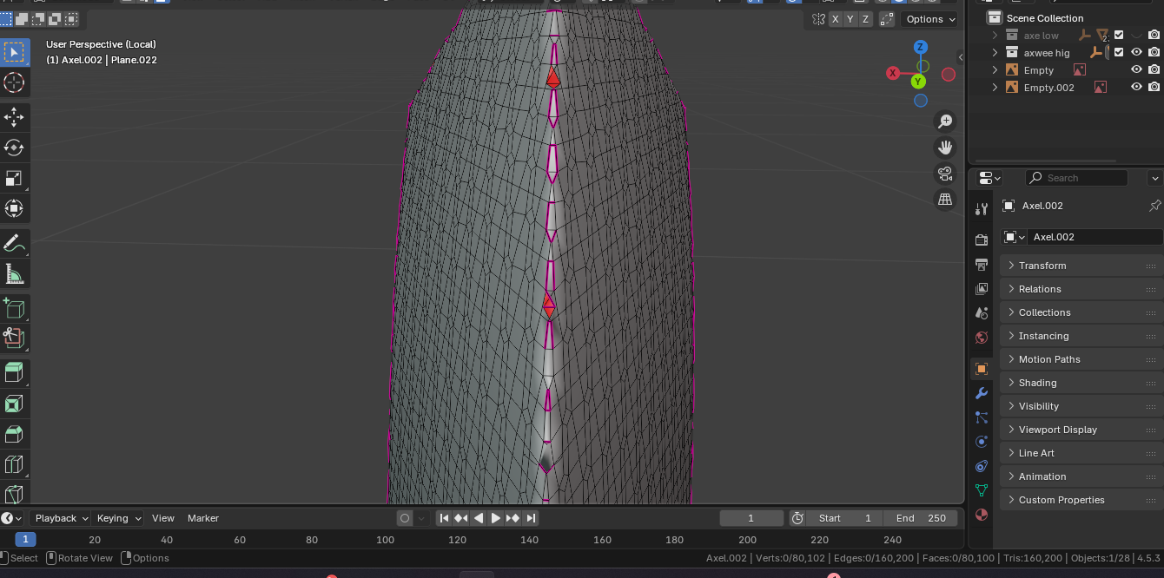Open the Options dropdown in viewport header
The image size is (1164, 578).
930,19
